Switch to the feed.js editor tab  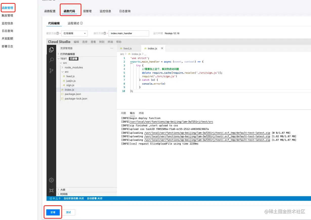point(129,48)
